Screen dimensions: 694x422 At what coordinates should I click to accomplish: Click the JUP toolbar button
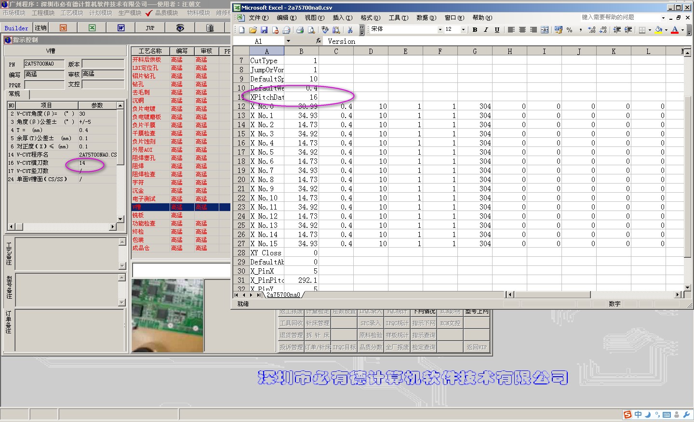tap(150, 28)
